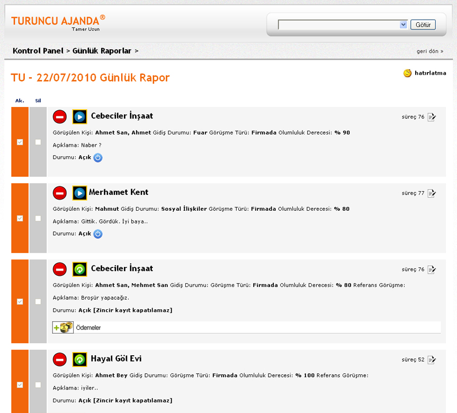
Task: Open edit note icon beside süreç 77
Action: (x=432, y=193)
